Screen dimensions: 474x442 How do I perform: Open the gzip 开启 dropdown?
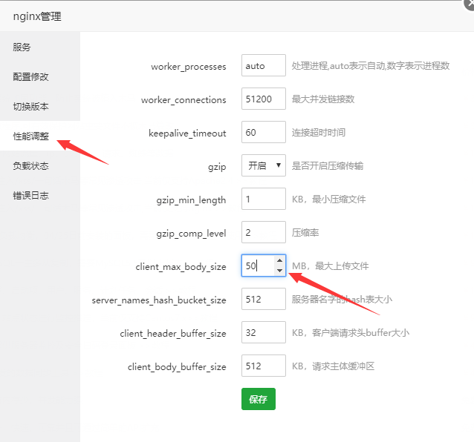263,165
